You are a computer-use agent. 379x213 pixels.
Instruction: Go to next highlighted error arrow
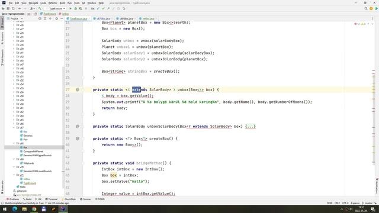372,24
